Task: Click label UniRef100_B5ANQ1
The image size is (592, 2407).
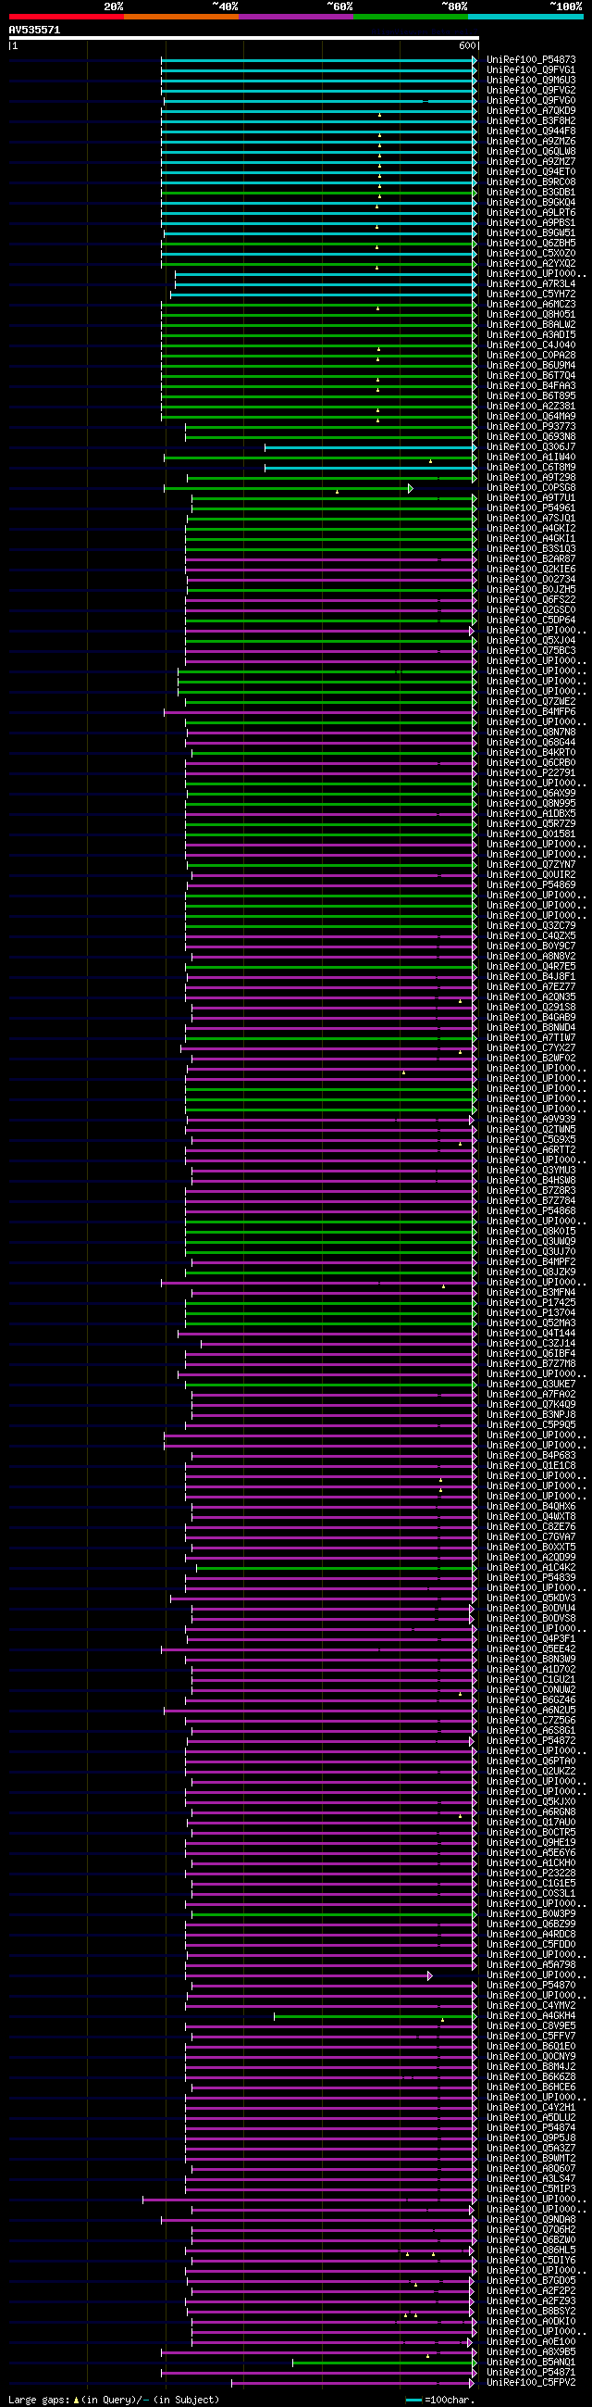Action: pos(530,2363)
